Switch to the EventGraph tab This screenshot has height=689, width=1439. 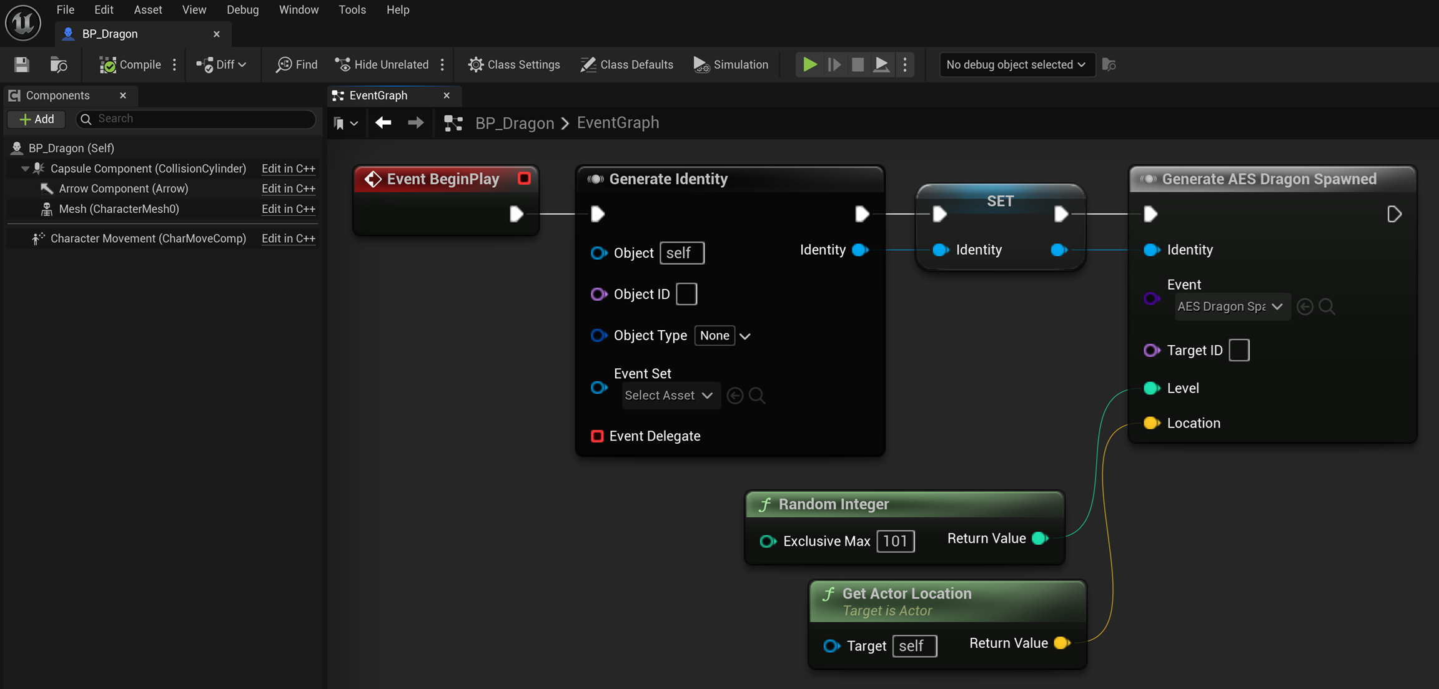coord(378,95)
